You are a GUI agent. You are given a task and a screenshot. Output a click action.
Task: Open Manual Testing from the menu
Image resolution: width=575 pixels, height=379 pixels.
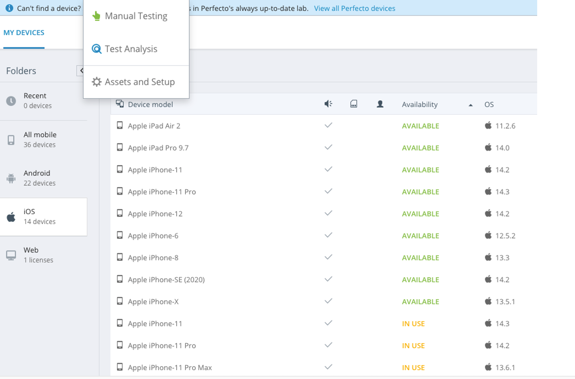click(136, 16)
